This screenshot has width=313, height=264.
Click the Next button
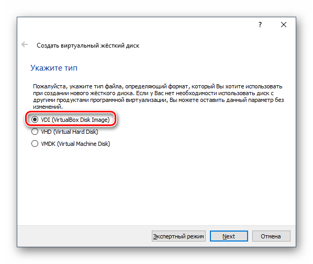point(229,236)
